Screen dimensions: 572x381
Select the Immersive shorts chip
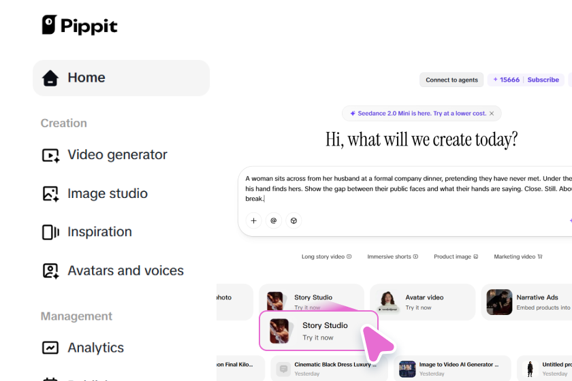392,256
